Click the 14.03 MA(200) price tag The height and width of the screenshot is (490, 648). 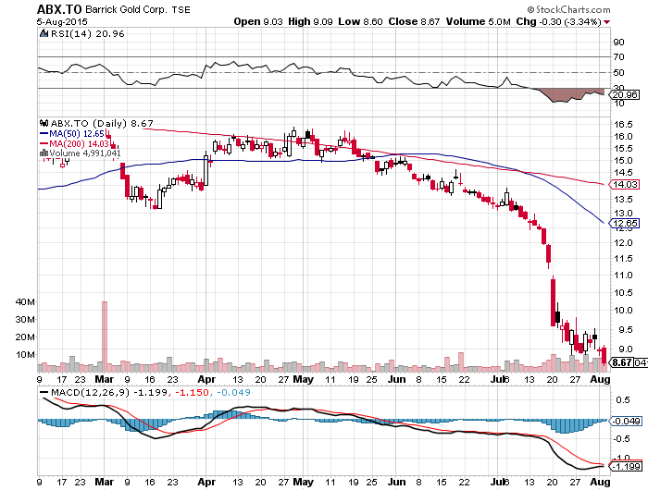click(x=625, y=185)
